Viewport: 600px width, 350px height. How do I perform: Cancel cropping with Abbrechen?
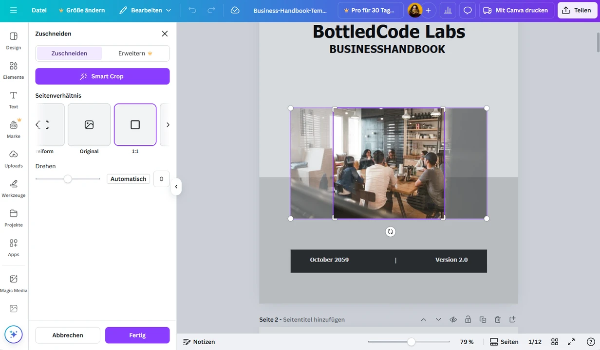pos(68,335)
